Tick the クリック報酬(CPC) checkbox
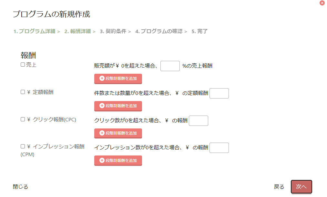Viewport: 327px width, 197px height. [x=23, y=119]
